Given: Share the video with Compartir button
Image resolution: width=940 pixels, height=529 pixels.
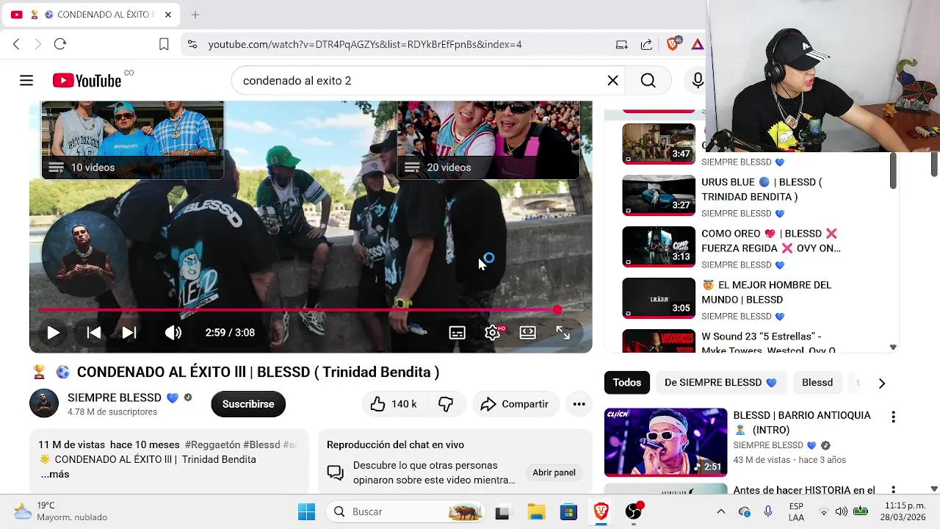Looking at the screenshot, I should point(515,404).
